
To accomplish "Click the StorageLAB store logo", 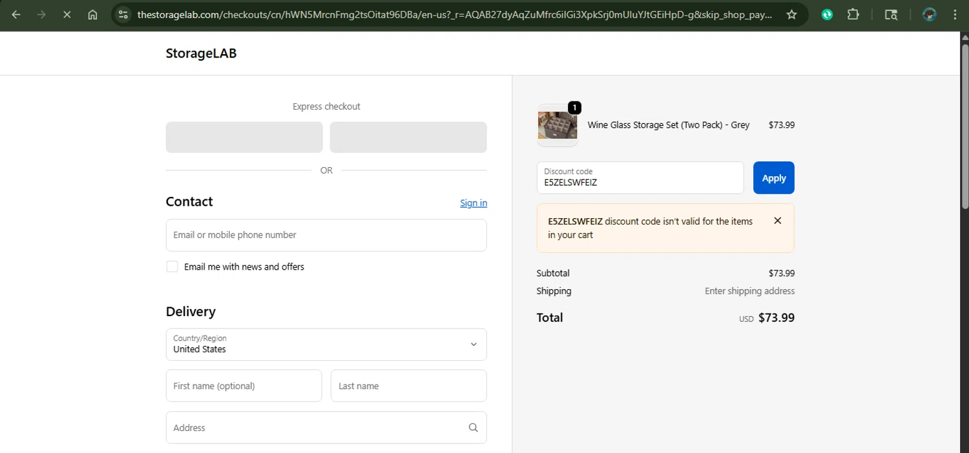I will [201, 54].
